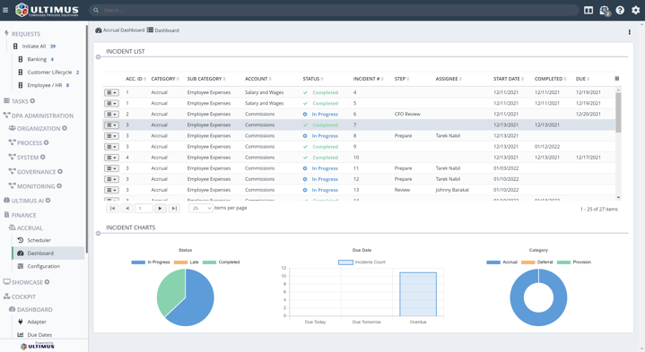The image size is (645, 352).
Task: Open the grid column chooser icon
Action: (616, 79)
